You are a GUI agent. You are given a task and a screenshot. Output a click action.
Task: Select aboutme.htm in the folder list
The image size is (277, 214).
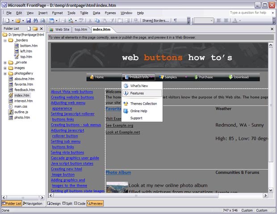[x=21, y=79]
